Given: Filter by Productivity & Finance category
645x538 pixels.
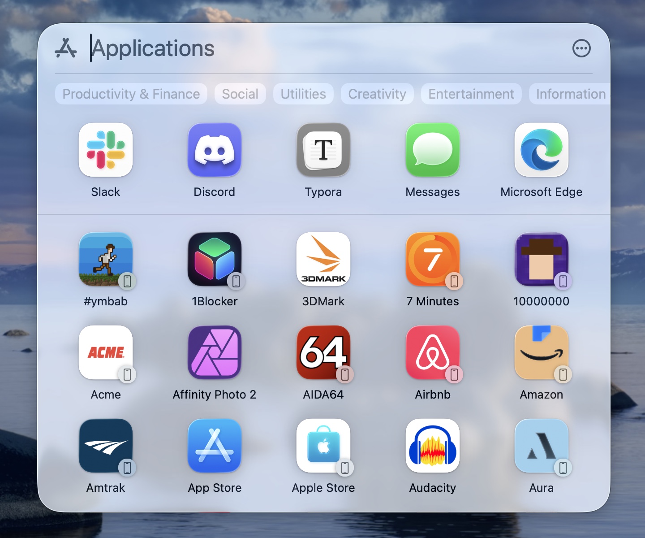Looking at the screenshot, I should [x=131, y=94].
